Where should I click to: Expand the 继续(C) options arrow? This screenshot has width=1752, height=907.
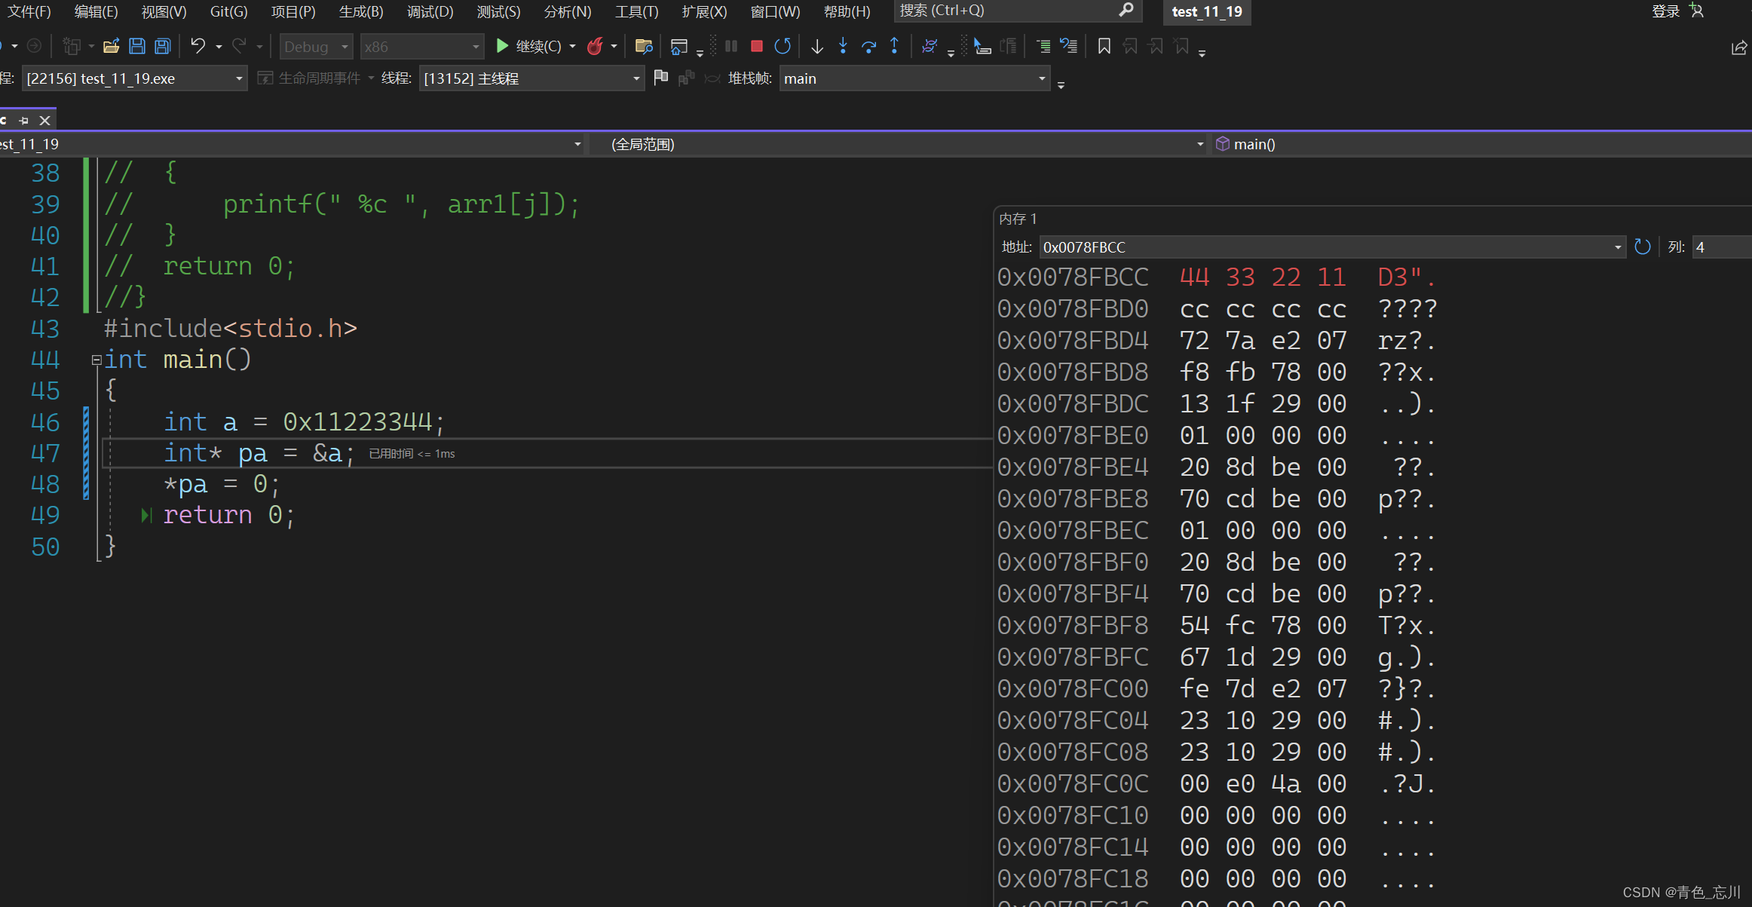(x=573, y=47)
